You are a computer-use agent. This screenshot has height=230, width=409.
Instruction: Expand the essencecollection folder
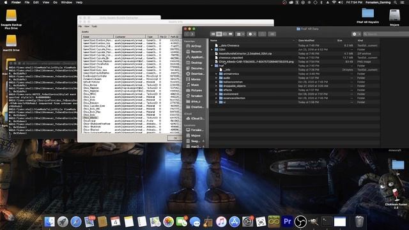pos(216,98)
